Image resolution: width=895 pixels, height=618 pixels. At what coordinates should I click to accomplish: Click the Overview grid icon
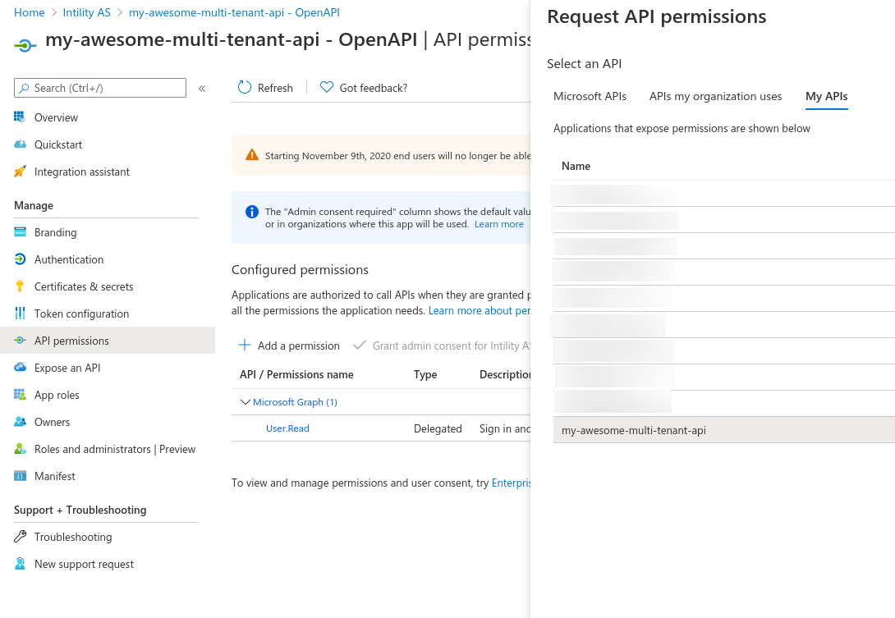pos(20,117)
